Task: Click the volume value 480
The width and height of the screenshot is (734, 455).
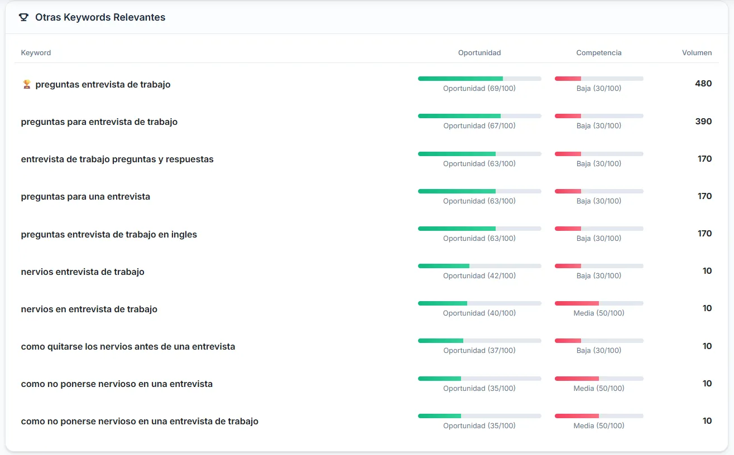Action: pyautogui.click(x=704, y=83)
